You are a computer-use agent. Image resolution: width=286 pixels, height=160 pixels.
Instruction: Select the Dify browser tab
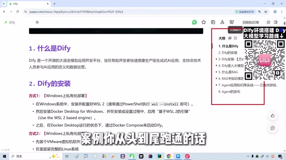[29, 4]
